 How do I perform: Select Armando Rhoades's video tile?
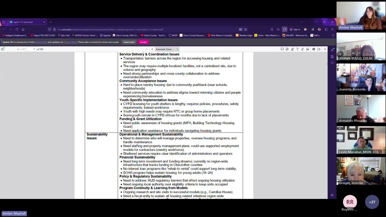[361, 109]
